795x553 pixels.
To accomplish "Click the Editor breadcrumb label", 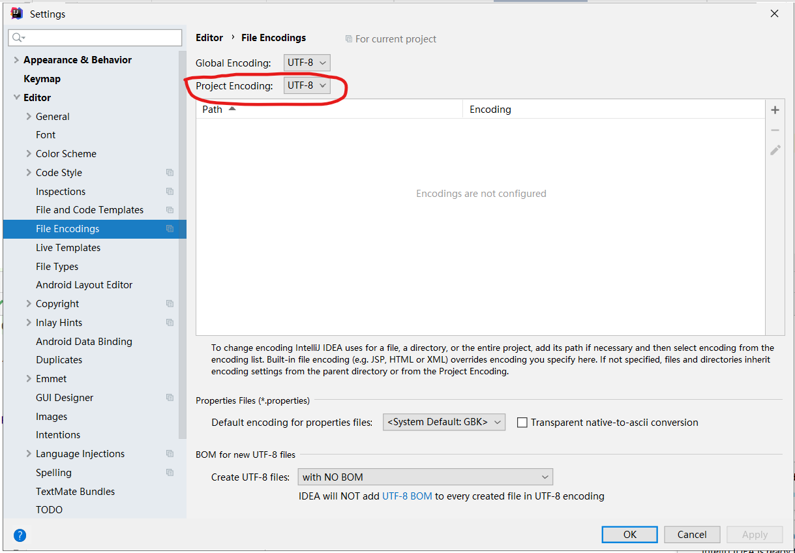I will pos(209,38).
